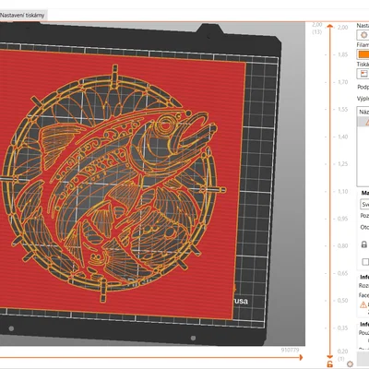
Task: Click the orange warning triangle in Info section
Action: click(363, 304)
